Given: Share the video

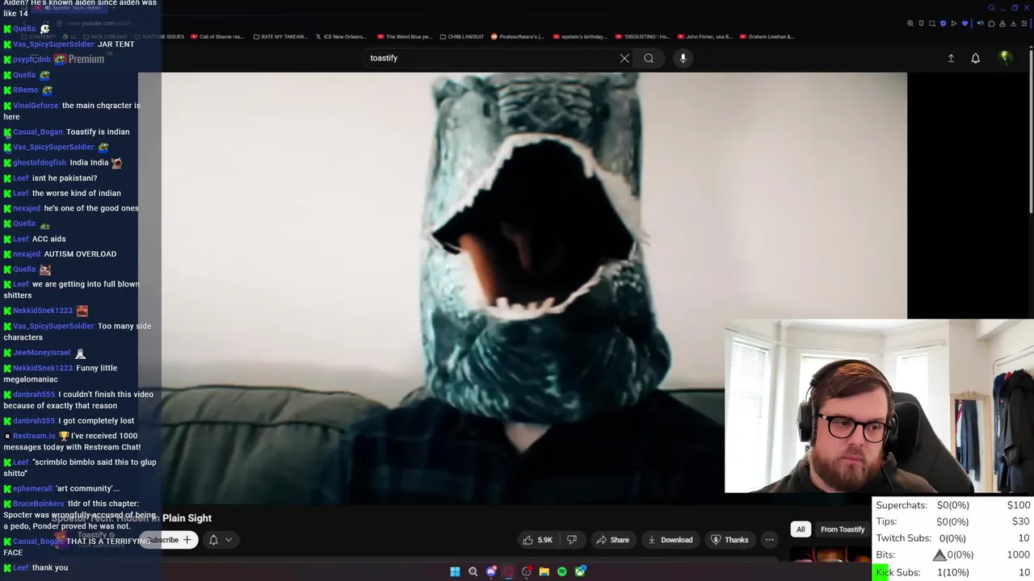Looking at the screenshot, I should (x=612, y=540).
